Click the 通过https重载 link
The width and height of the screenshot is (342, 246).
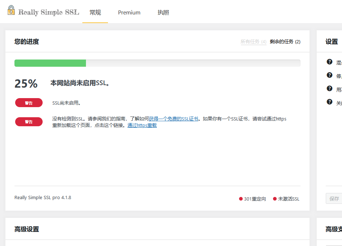tap(142, 126)
